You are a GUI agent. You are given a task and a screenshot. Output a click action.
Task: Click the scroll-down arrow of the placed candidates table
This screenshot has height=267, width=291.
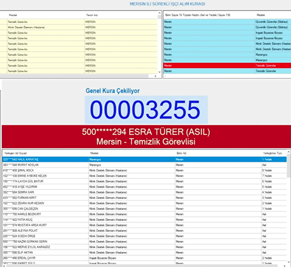point(289,262)
